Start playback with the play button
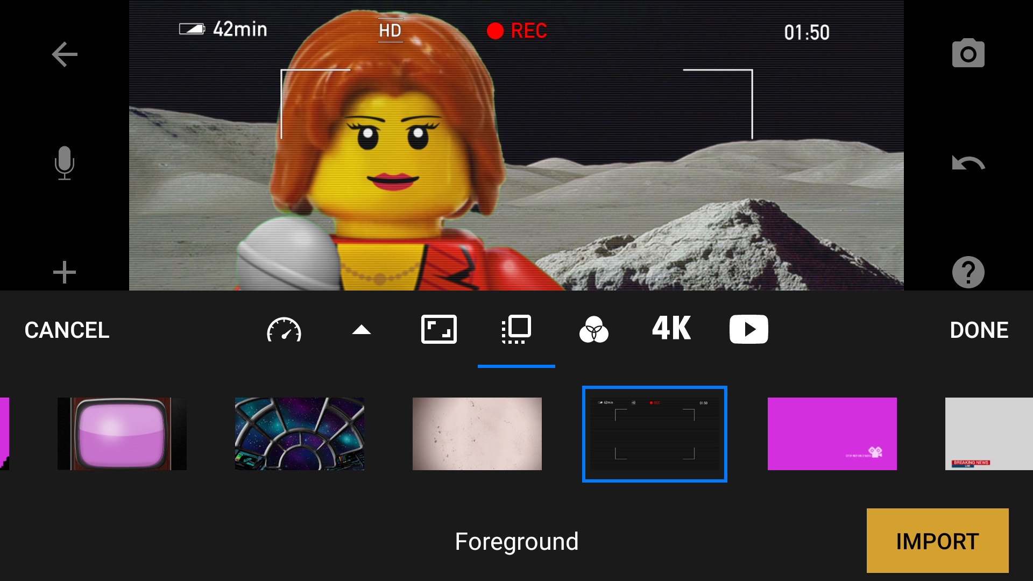1033x581 pixels. [x=748, y=329]
